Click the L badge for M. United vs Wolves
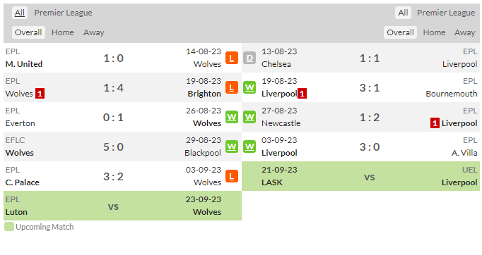The width and height of the screenshot is (482, 255). [232, 58]
